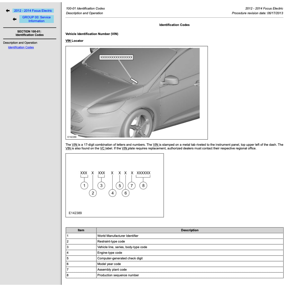Select Description and Operation in the sidebar

[x=20, y=43]
